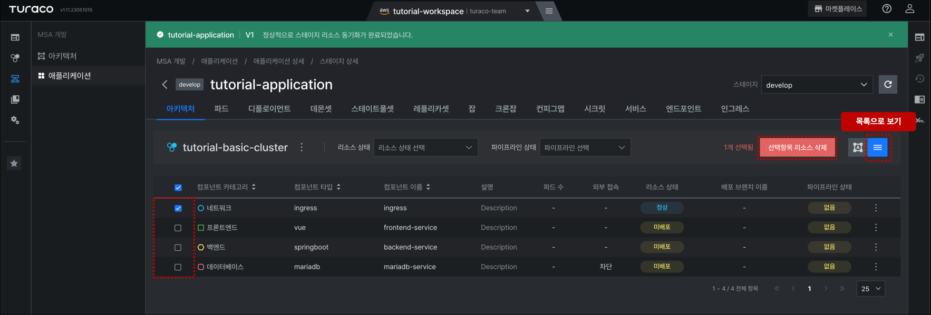
Task: Open the 리소스 상태 선택 dropdown
Action: (425, 148)
